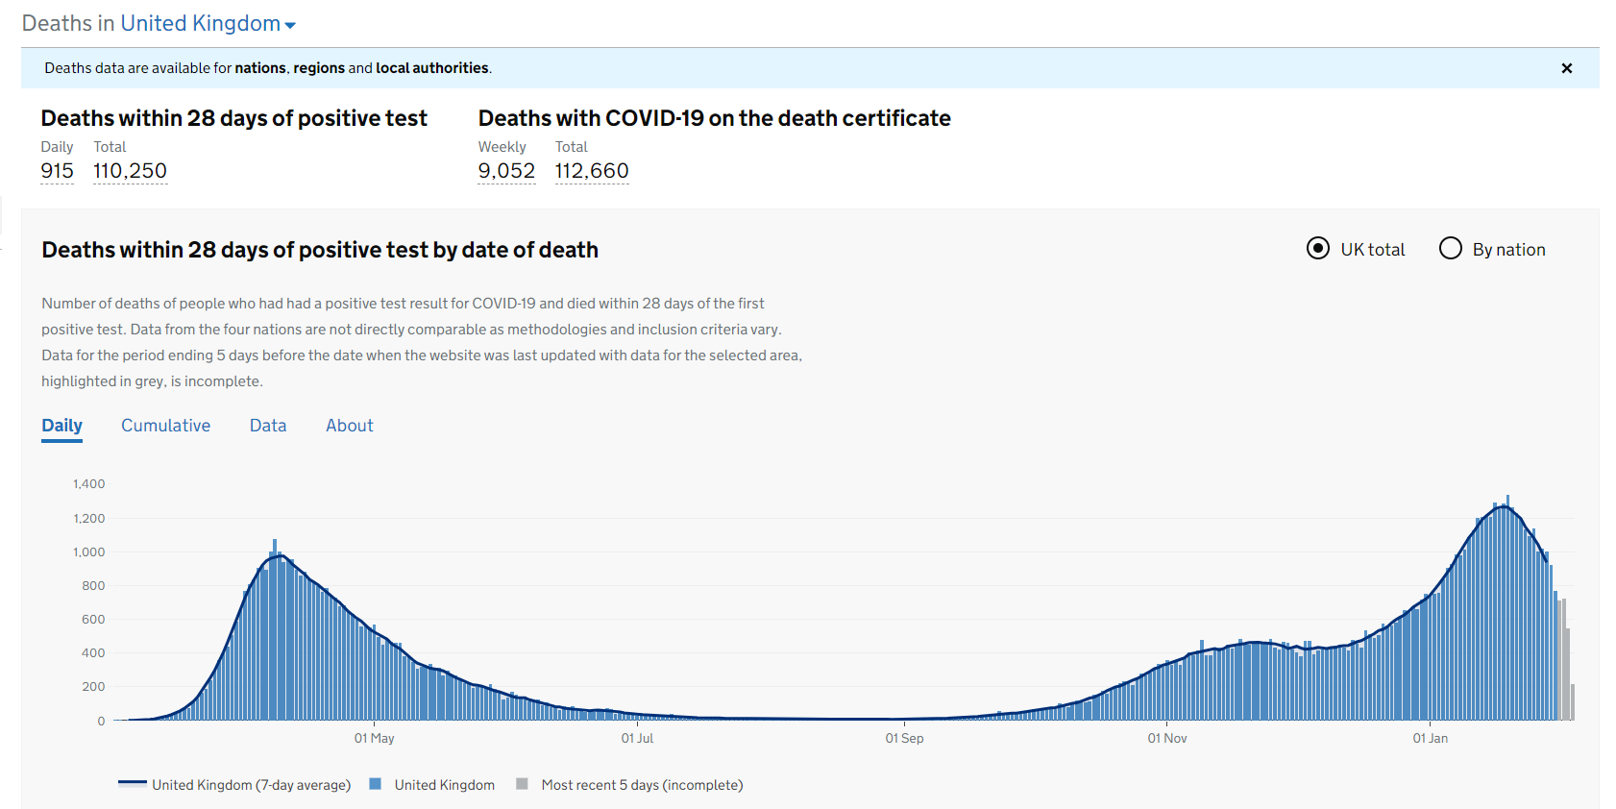
Task: Click the 01 May axis label
Action: (374, 738)
